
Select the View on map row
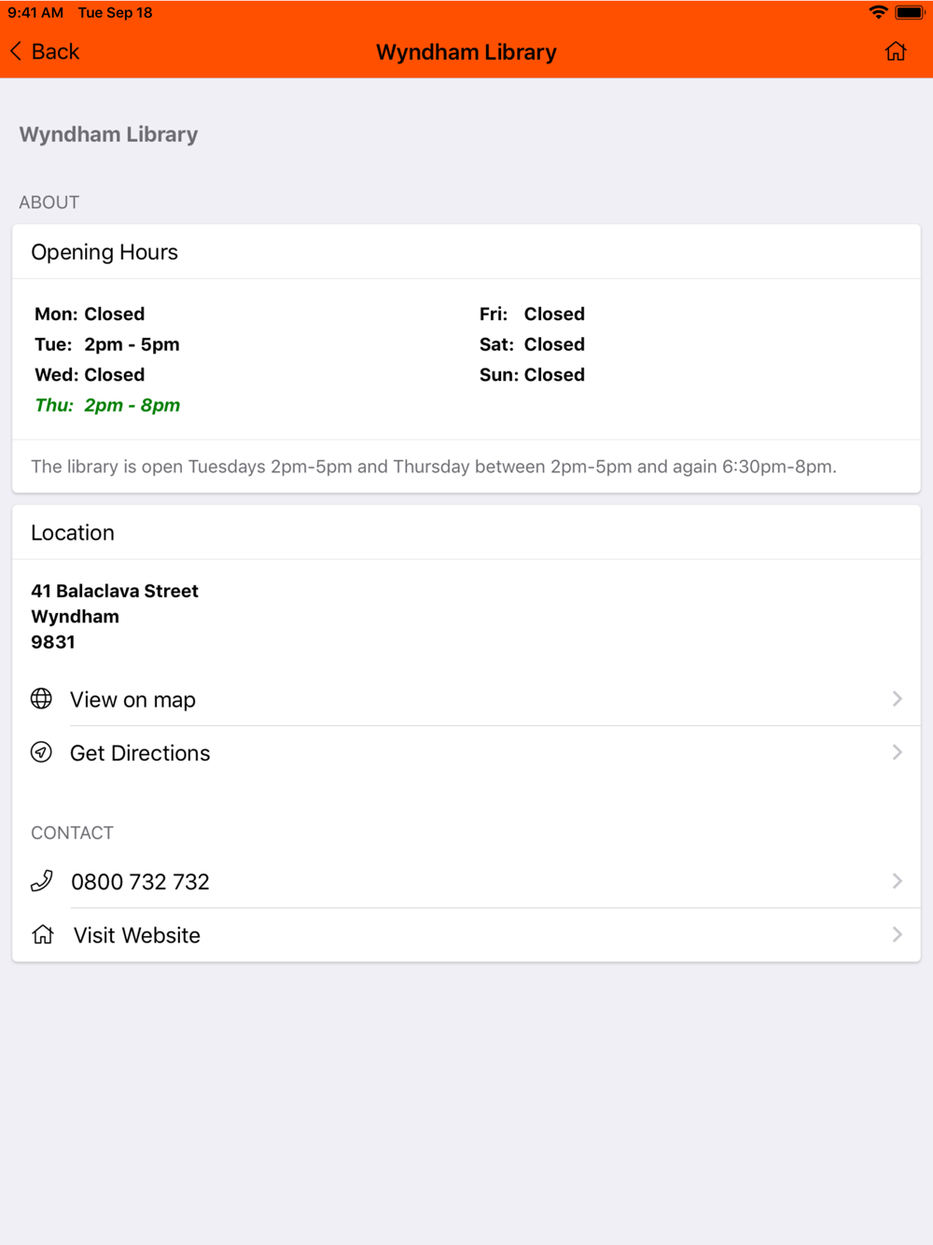coord(466,699)
